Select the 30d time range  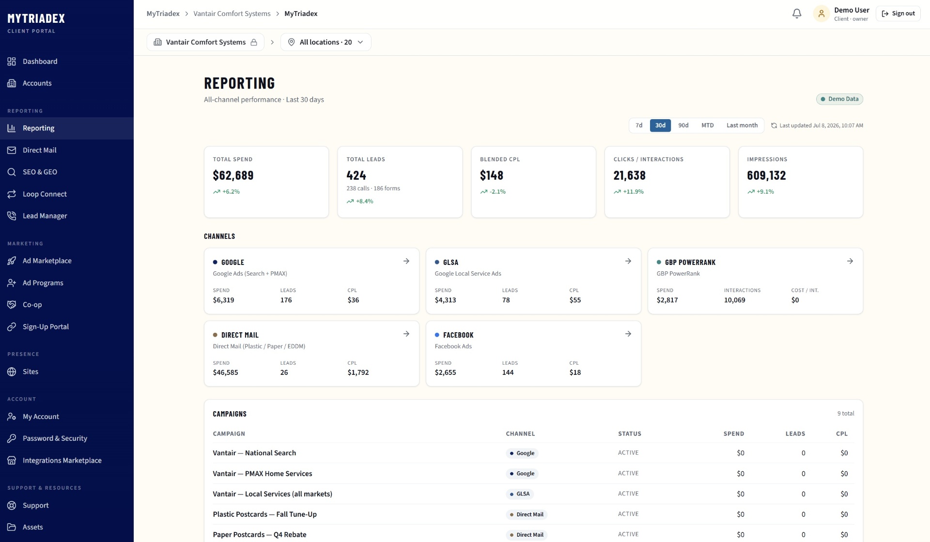click(x=660, y=125)
